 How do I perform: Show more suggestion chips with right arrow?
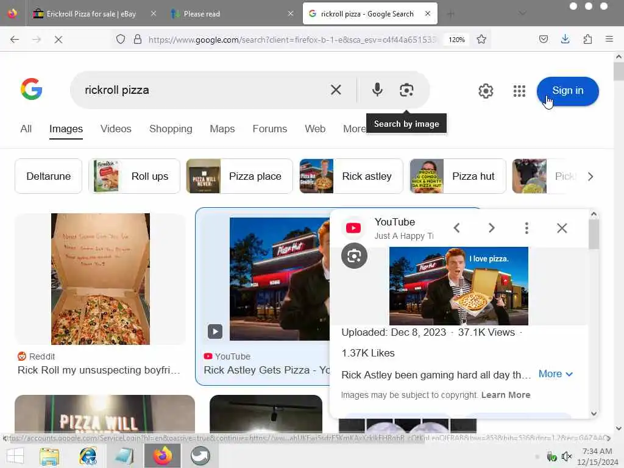(x=590, y=176)
